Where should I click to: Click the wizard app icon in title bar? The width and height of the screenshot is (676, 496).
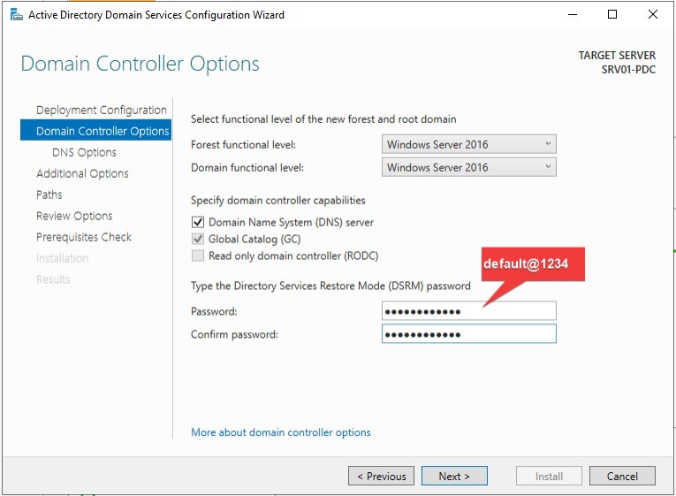click(15, 15)
